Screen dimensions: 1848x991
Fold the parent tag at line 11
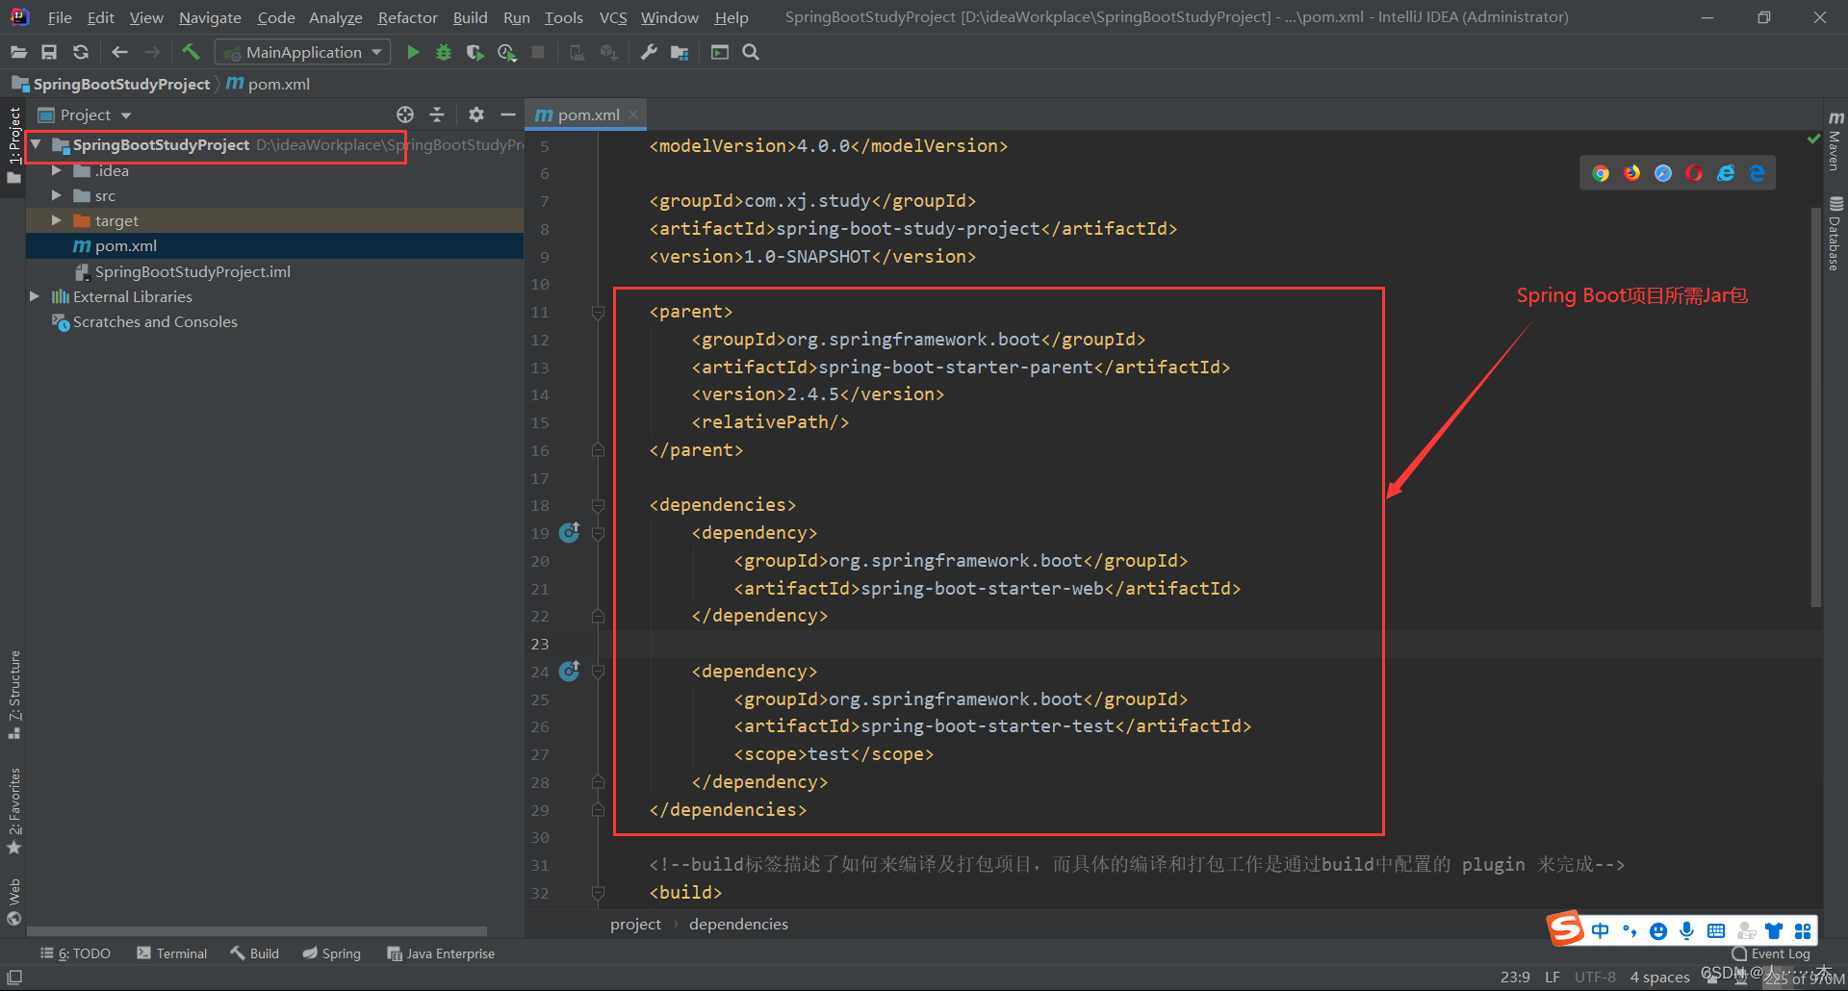point(598,312)
